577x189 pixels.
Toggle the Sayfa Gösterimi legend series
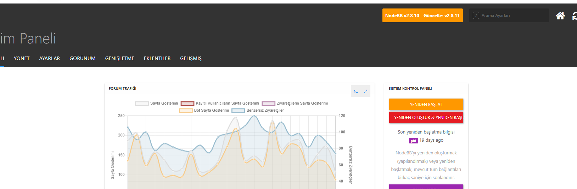157,104
